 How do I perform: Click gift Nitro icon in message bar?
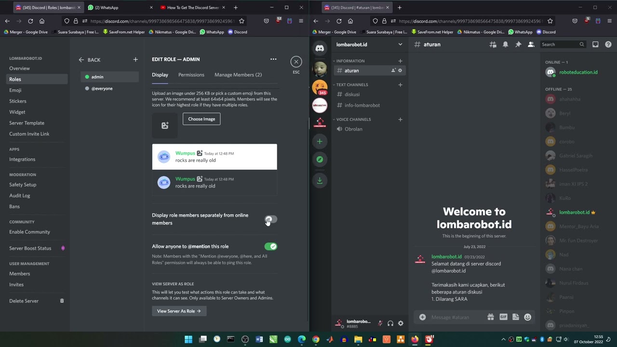491,317
